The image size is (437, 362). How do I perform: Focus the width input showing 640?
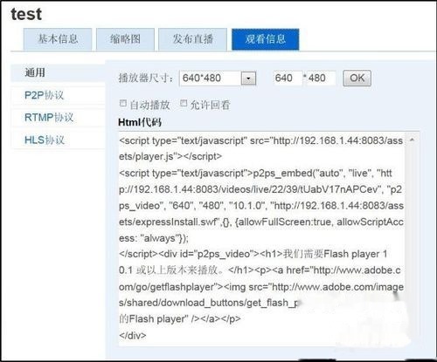click(288, 79)
